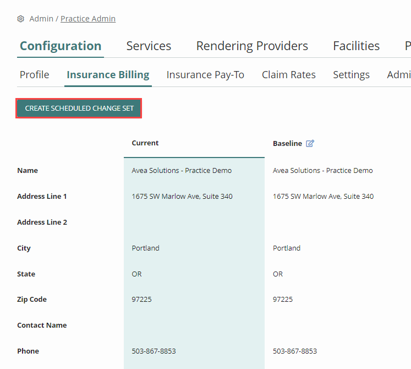This screenshot has width=411, height=369.
Task: Go to the Rendering Providers tab
Action: (252, 46)
